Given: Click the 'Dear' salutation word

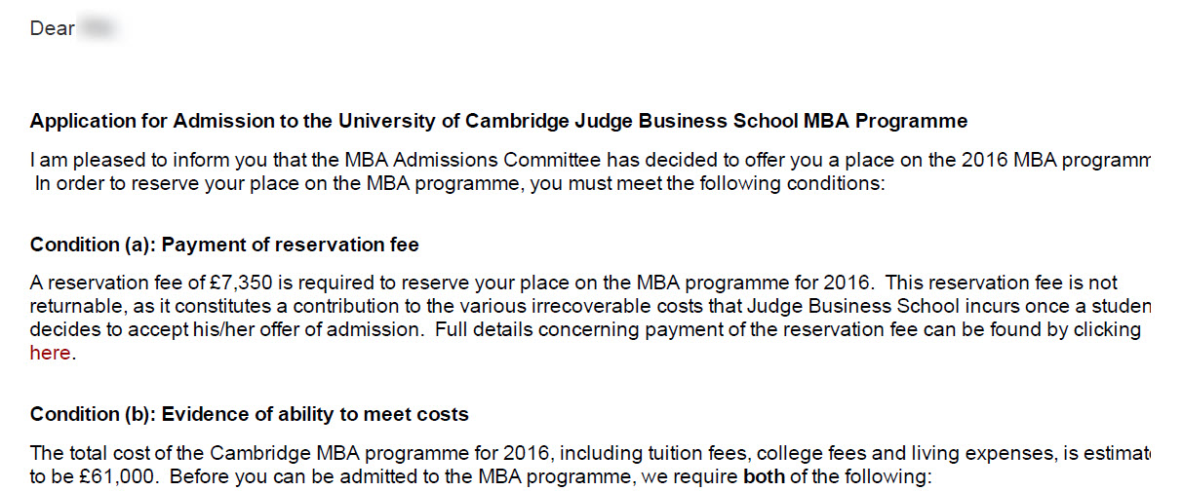Looking at the screenshot, I should pos(53,29).
